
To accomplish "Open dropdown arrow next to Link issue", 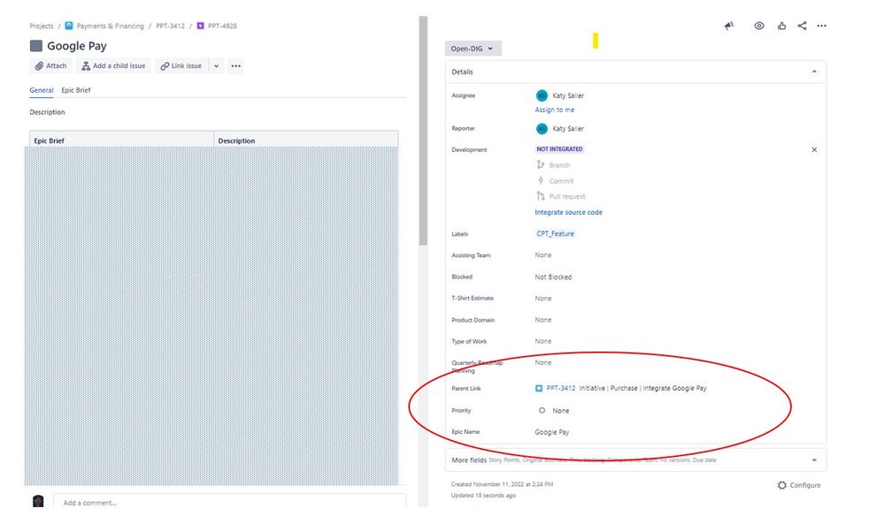I will click(x=216, y=66).
